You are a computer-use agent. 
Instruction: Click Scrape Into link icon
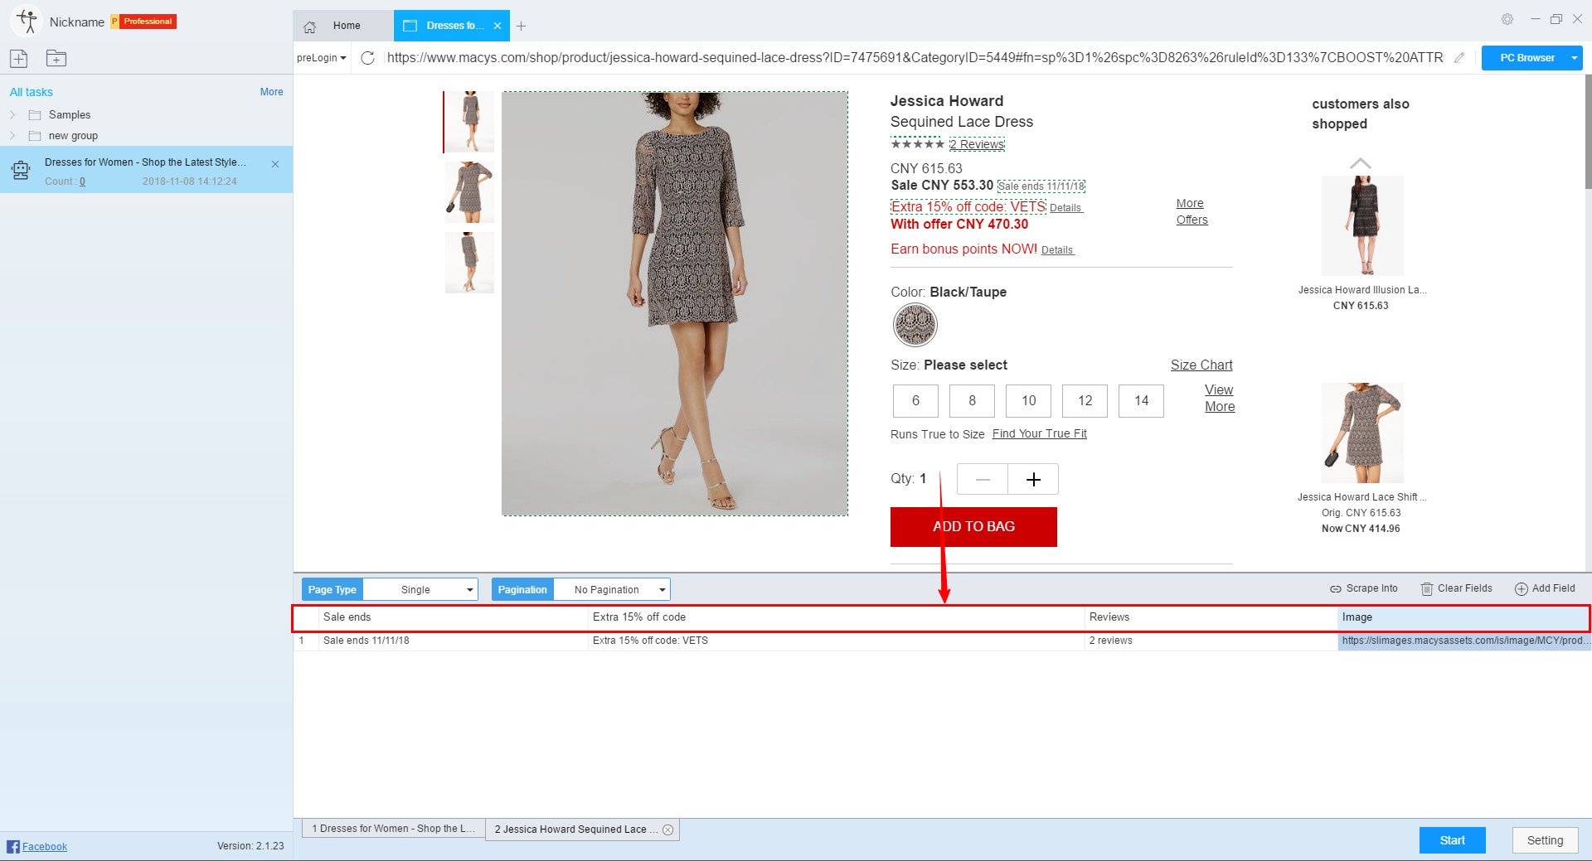coord(1335,589)
